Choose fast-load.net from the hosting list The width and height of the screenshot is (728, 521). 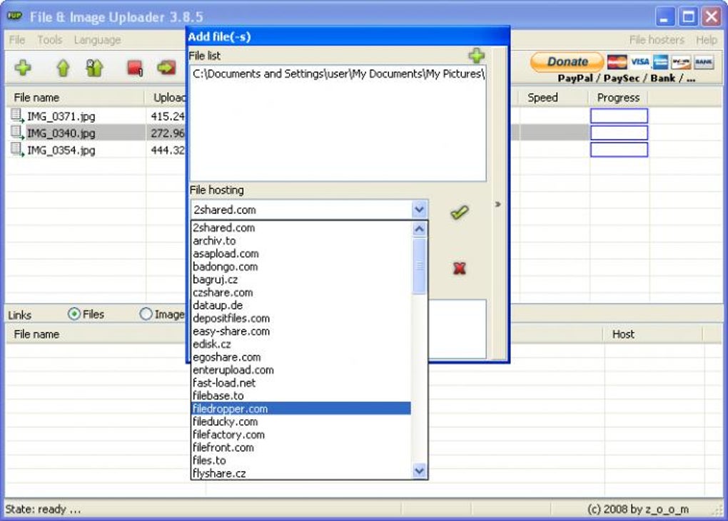click(301, 383)
